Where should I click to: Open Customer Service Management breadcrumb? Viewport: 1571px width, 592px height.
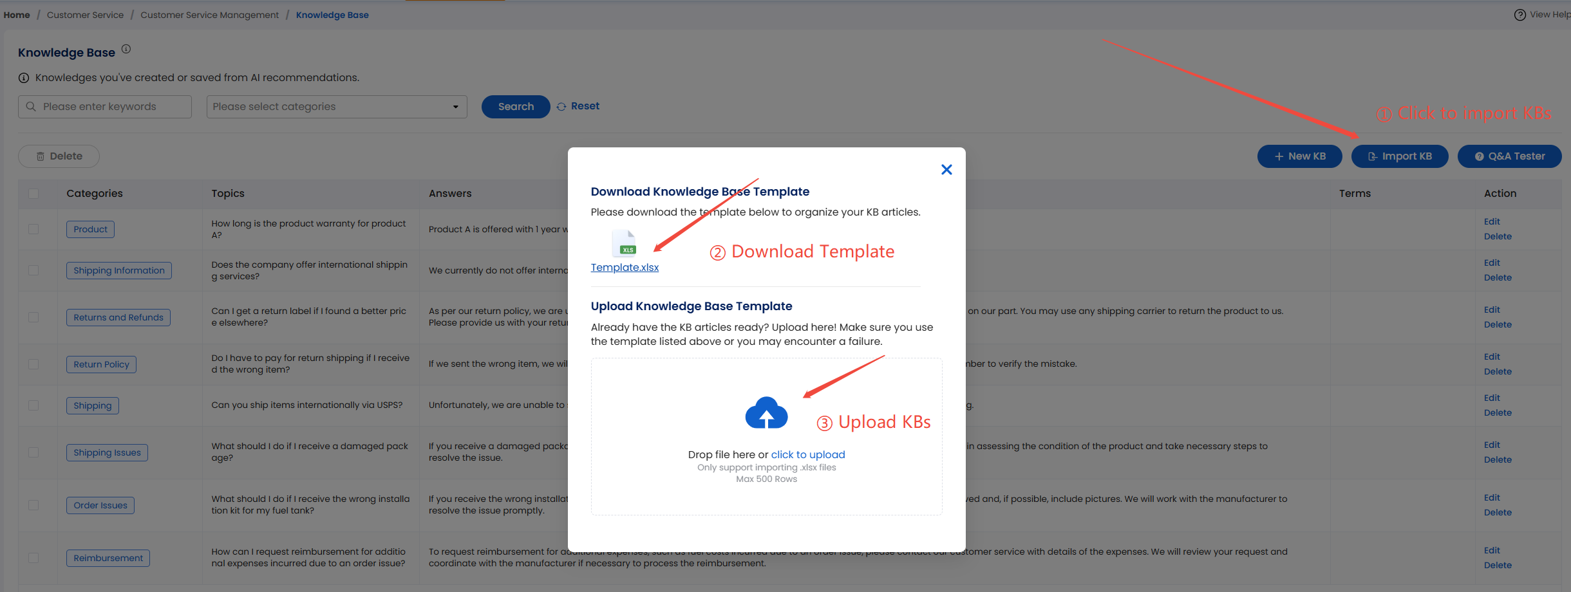pyautogui.click(x=210, y=15)
